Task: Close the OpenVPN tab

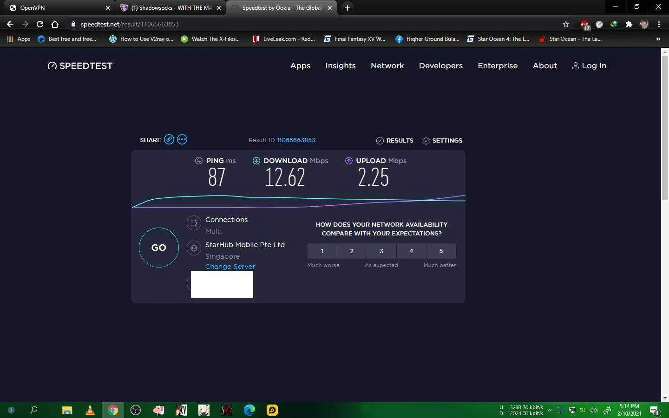Action: [x=108, y=8]
